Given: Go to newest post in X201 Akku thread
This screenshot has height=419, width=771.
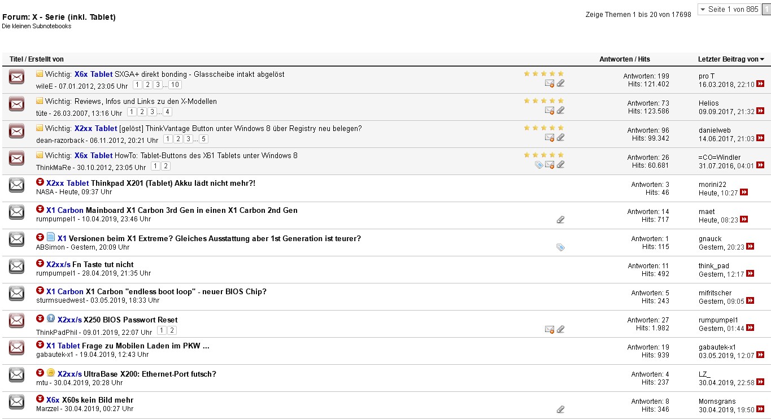Looking at the screenshot, I should click(744, 193).
